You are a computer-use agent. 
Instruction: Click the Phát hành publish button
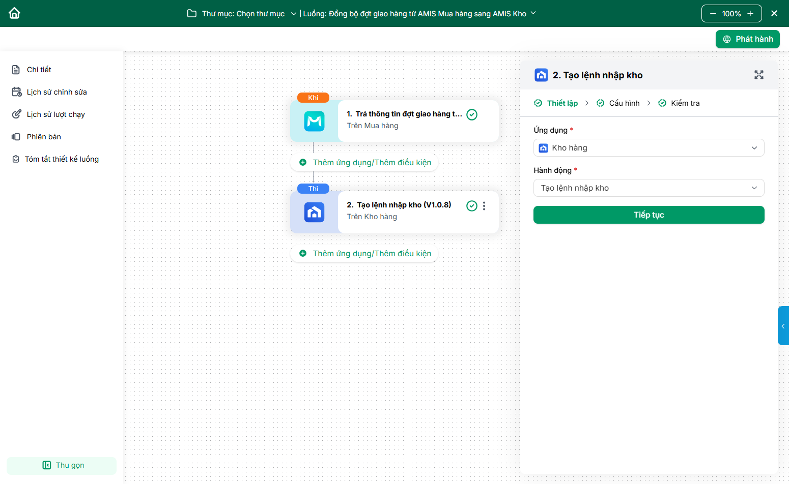[747, 39]
